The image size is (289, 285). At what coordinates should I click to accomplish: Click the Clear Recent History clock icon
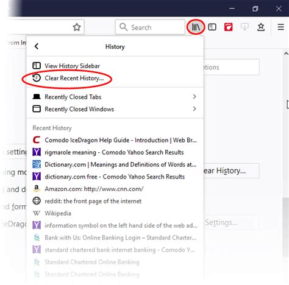37,78
